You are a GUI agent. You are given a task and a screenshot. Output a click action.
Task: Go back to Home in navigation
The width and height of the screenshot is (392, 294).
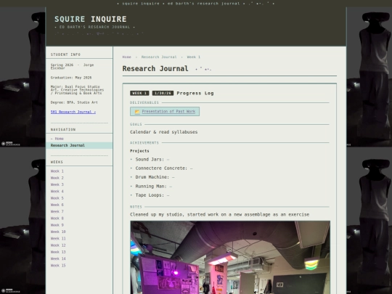[57, 139]
